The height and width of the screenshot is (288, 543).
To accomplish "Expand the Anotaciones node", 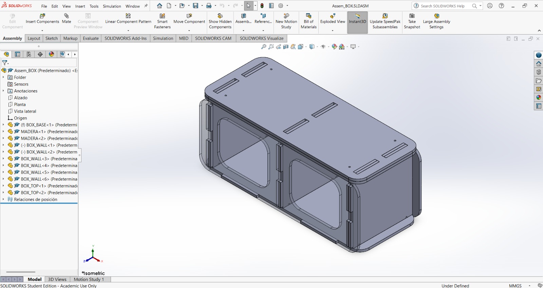I will tap(3, 91).
